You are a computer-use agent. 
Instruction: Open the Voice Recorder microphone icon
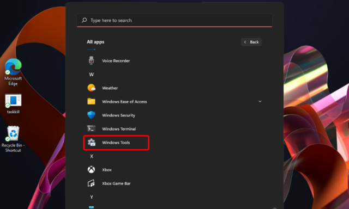point(91,60)
